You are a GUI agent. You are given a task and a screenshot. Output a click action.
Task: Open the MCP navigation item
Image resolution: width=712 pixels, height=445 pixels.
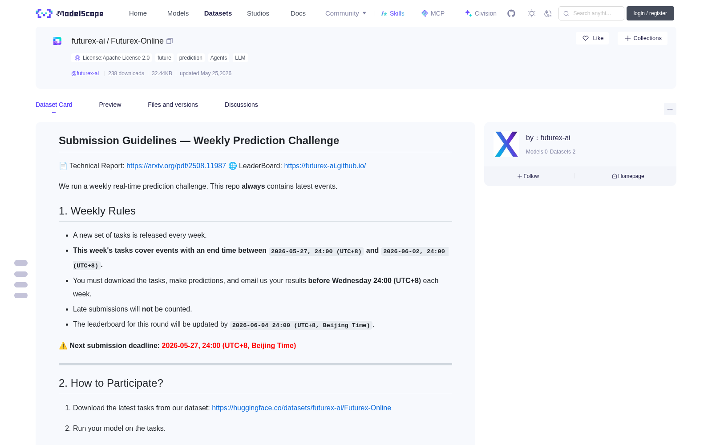tap(433, 13)
